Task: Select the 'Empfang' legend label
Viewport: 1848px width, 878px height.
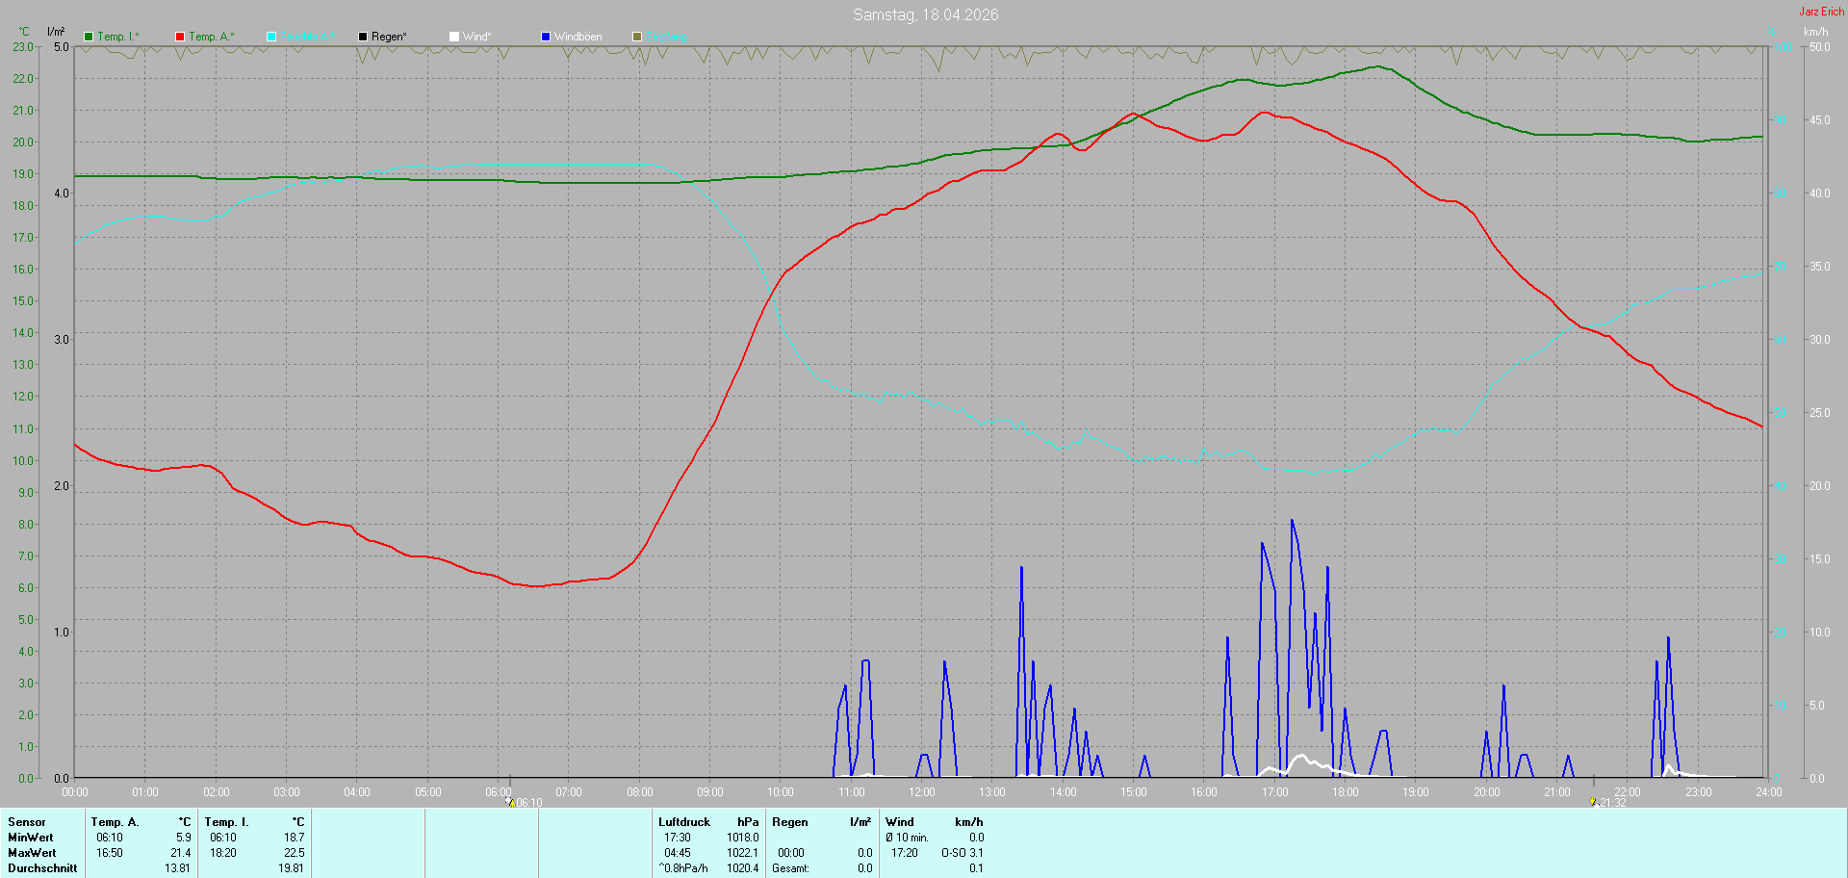Action: (x=666, y=37)
